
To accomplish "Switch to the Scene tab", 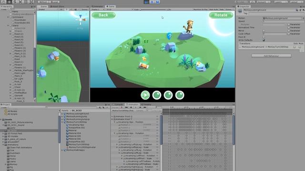I will tap(43, 6).
